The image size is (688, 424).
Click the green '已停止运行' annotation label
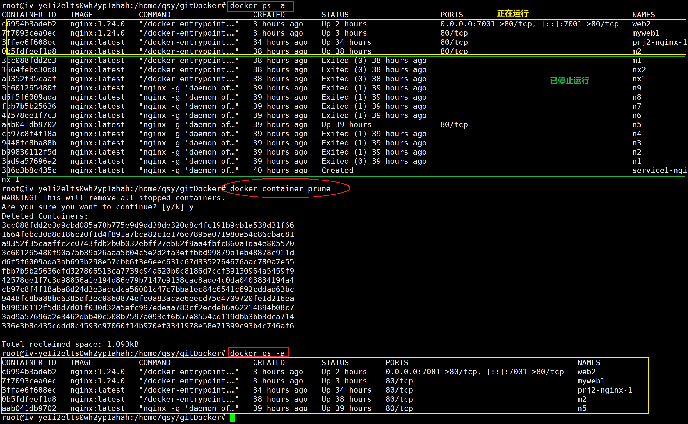click(x=569, y=81)
